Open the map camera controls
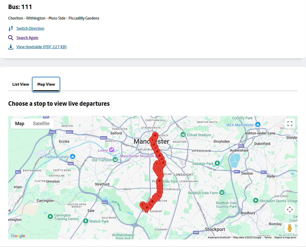The width and height of the screenshot is (306, 247). coord(290,210)
